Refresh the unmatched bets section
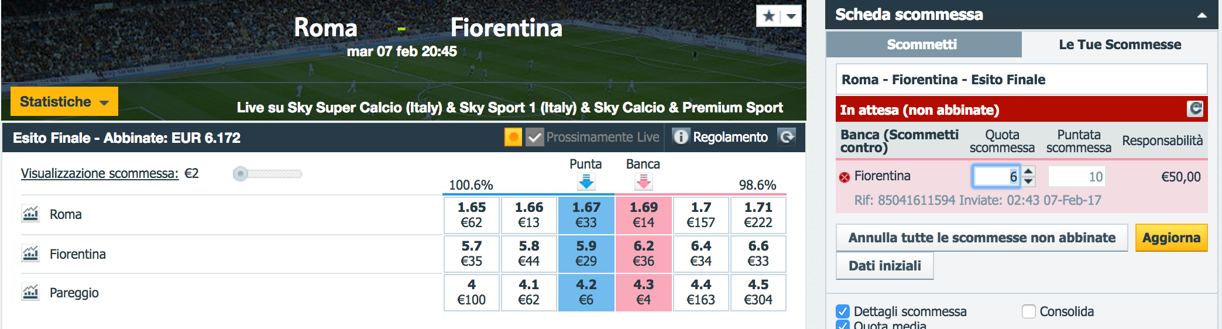Screen dimensions: 1222x329 [x=1195, y=109]
